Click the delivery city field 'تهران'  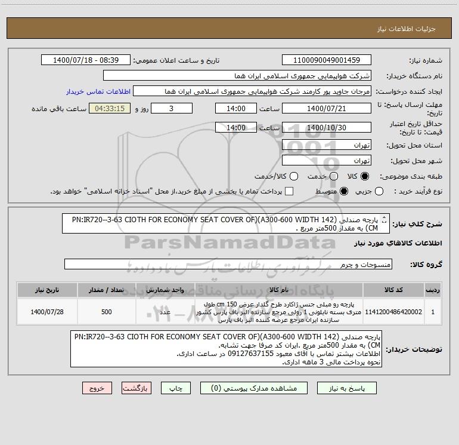pyautogui.click(x=327, y=160)
